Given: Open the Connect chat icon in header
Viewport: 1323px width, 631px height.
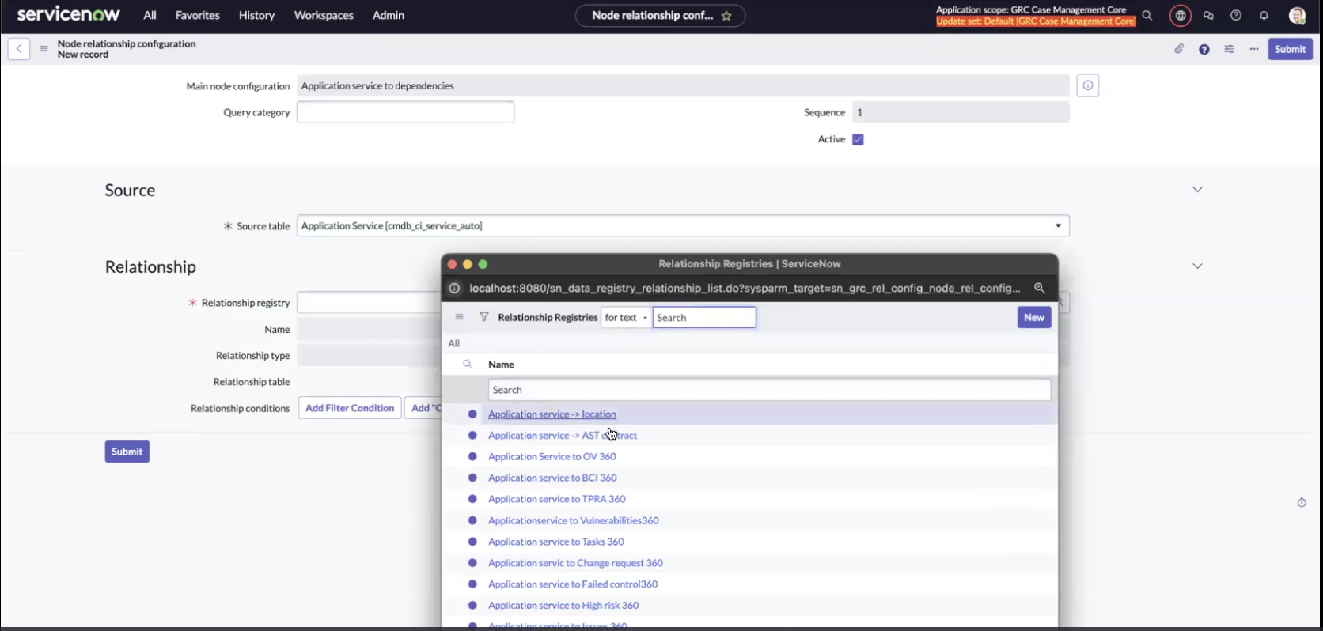Looking at the screenshot, I should (1208, 16).
